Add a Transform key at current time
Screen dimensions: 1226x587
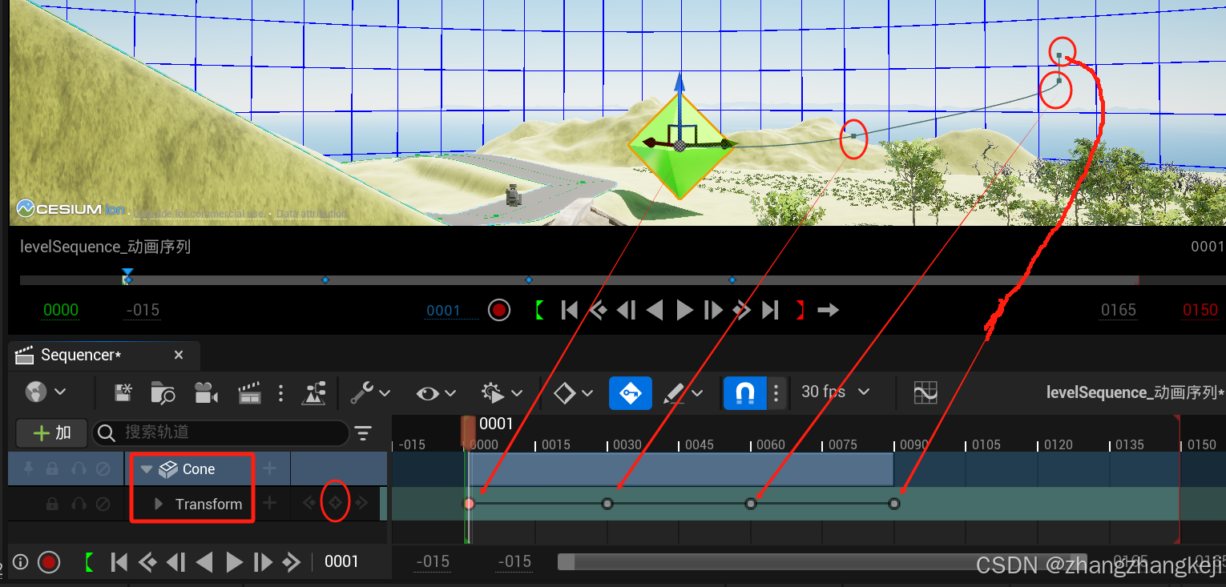tap(335, 504)
